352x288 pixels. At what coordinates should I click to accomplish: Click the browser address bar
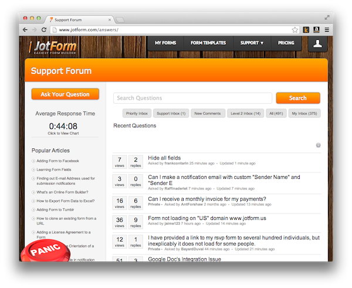click(x=171, y=30)
